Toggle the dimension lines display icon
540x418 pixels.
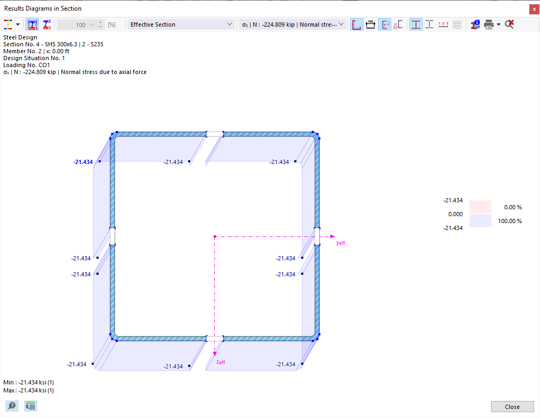370,24
